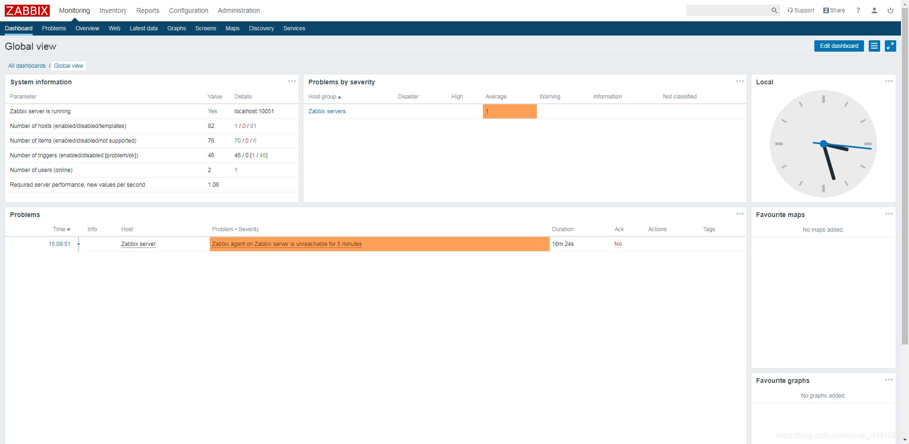The height and width of the screenshot is (444, 909).
Task: Open the user profile icon
Action: (874, 10)
